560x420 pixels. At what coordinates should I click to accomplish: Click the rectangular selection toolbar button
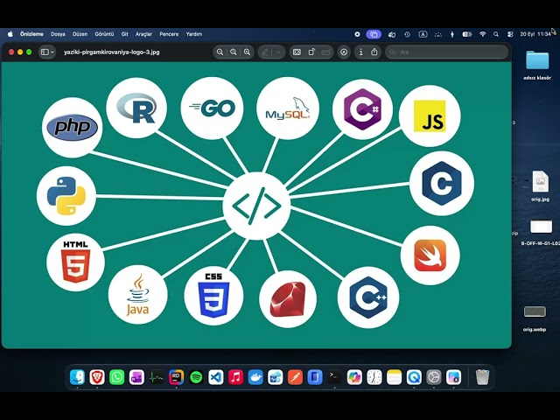tap(297, 52)
